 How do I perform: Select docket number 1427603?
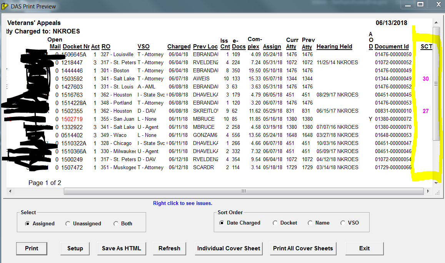click(72, 87)
